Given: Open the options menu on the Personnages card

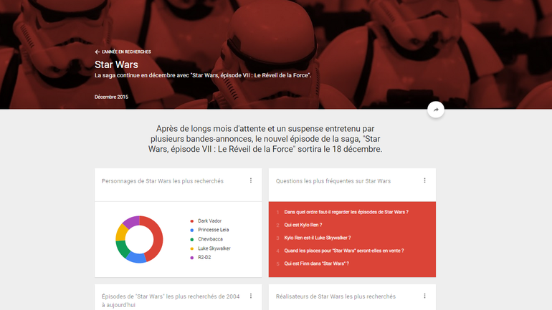Looking at the screenshot, I should tap(251, 180).
